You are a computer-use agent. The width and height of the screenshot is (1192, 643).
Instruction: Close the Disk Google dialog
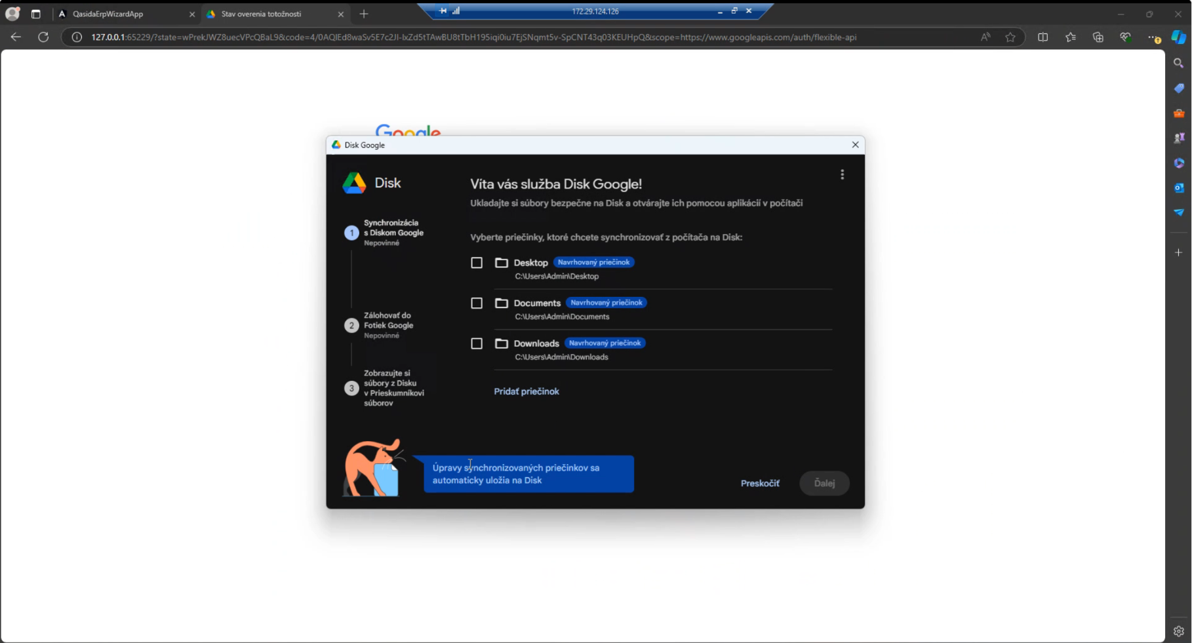coord(855,145)
